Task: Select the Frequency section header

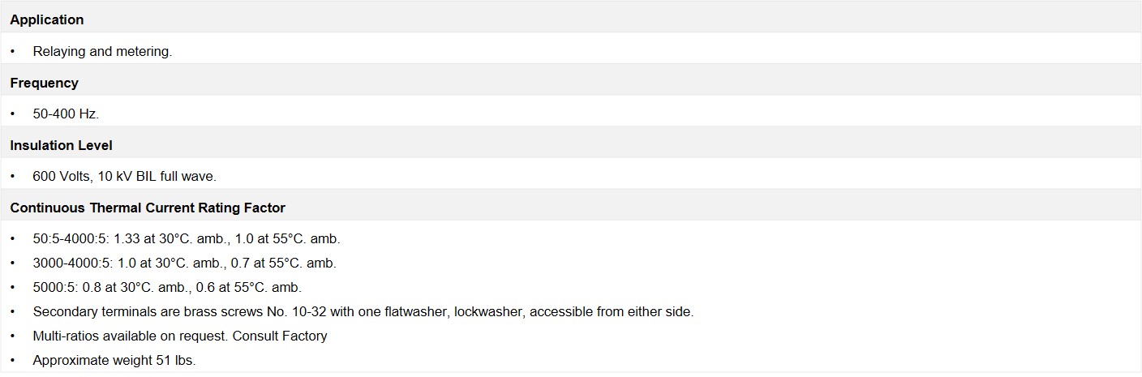Action: pos(45,83)
